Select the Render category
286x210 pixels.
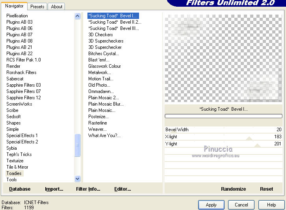[x=13, y=66]
